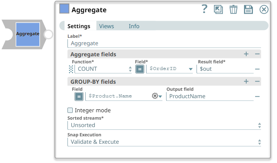Viewport: 277px width, 163px height.
Task: Add a new GROUP-BY fields row
Action: (246, 81)
